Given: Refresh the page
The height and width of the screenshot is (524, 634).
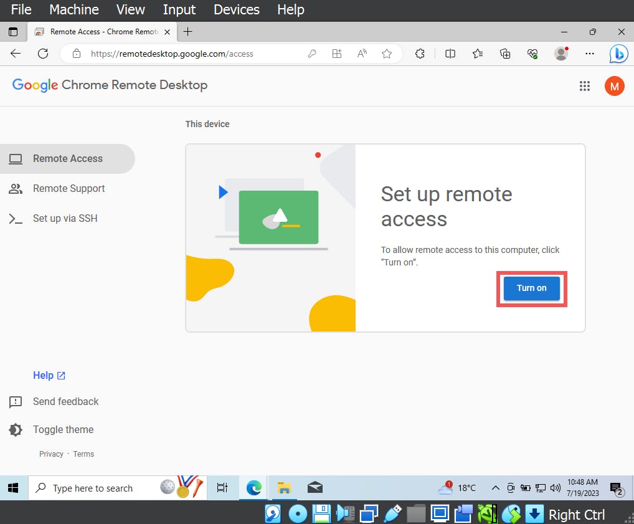Looking at the screenshot, I should point(43,54).
